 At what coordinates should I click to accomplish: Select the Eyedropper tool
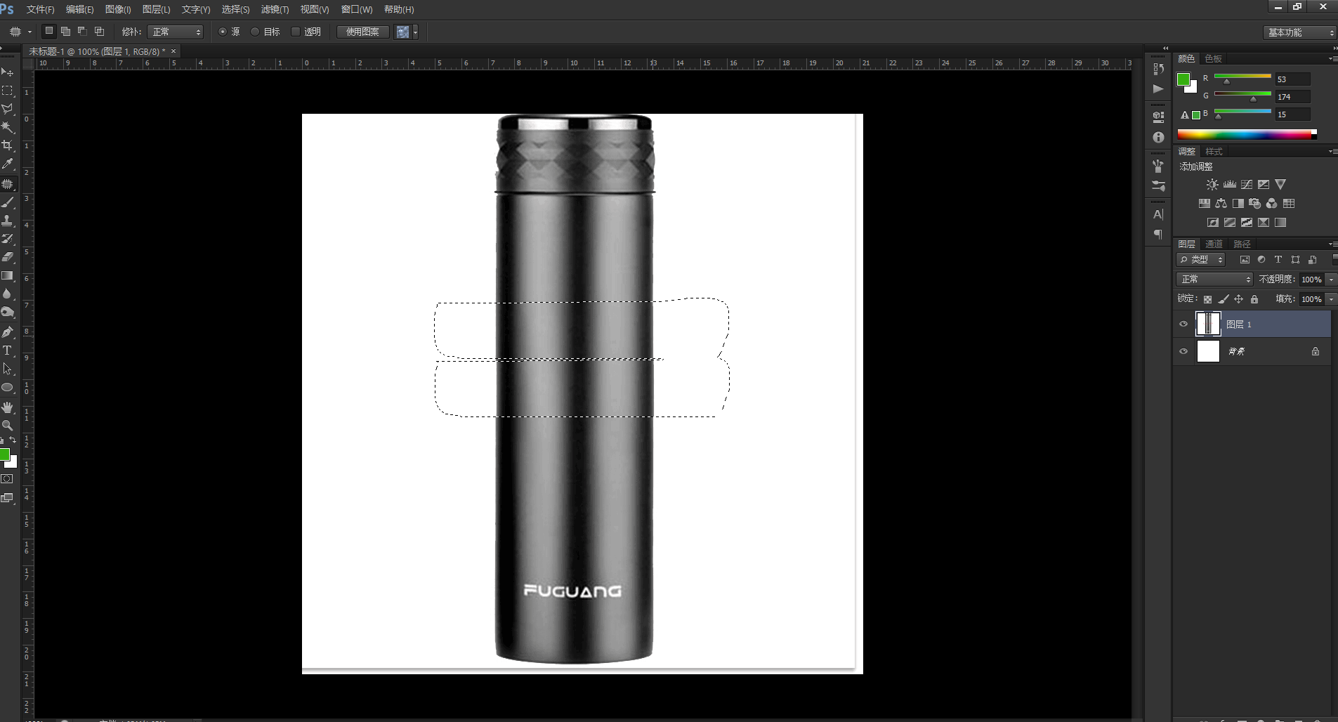[8, 164]
